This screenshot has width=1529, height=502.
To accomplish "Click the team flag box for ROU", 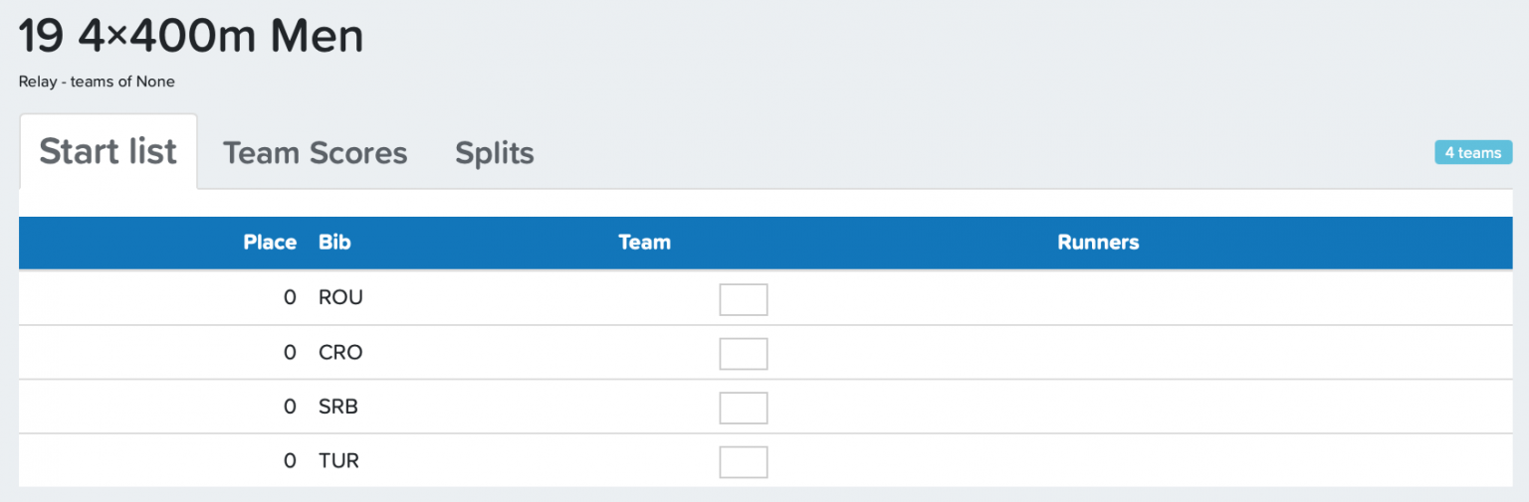I will pyautogui.click(x=744, y=299).
